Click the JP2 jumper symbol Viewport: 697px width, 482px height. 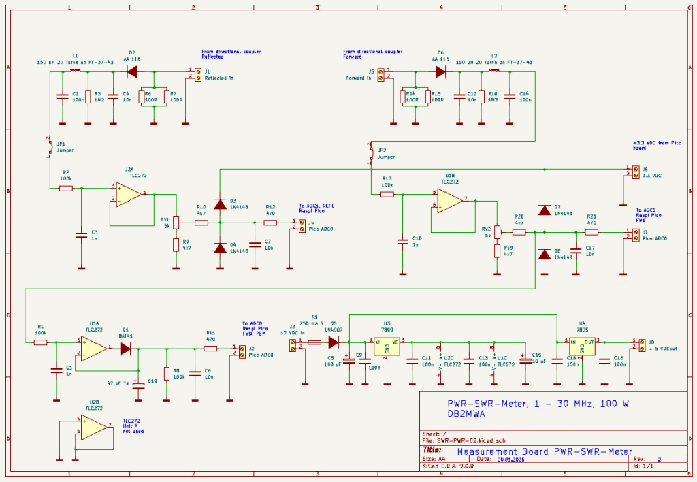pos(370,153)
